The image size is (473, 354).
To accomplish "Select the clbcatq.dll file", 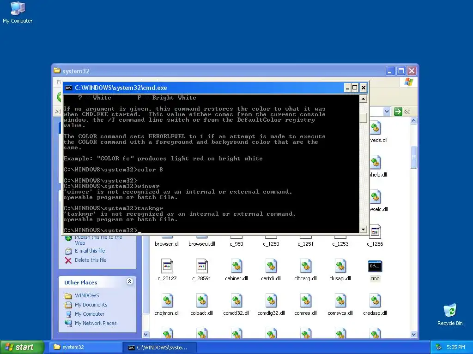I will click(x=306, y=270).
